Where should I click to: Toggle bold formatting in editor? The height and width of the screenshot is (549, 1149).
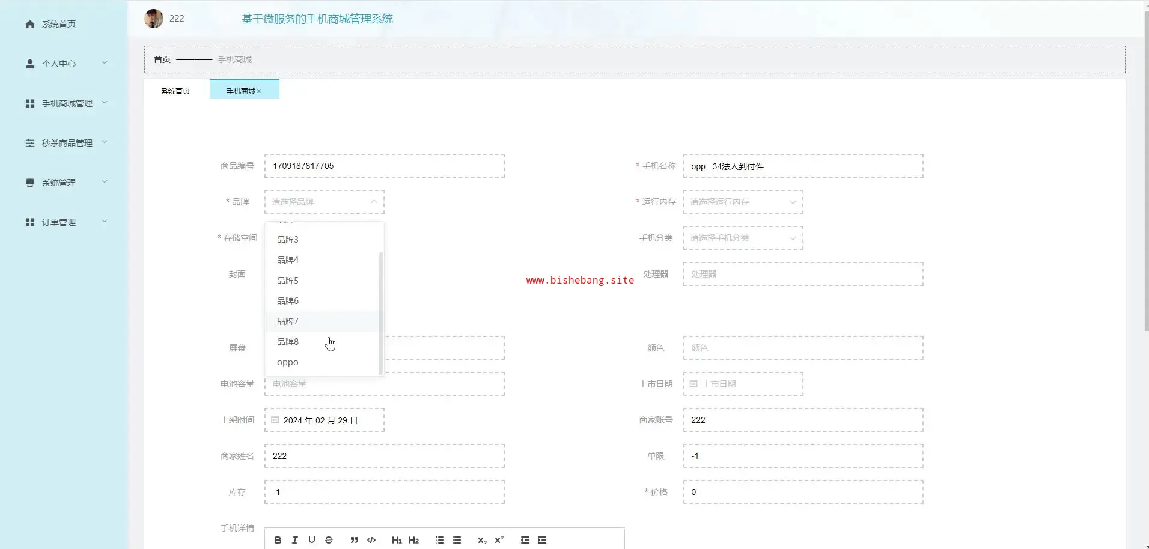pos(278,540)
